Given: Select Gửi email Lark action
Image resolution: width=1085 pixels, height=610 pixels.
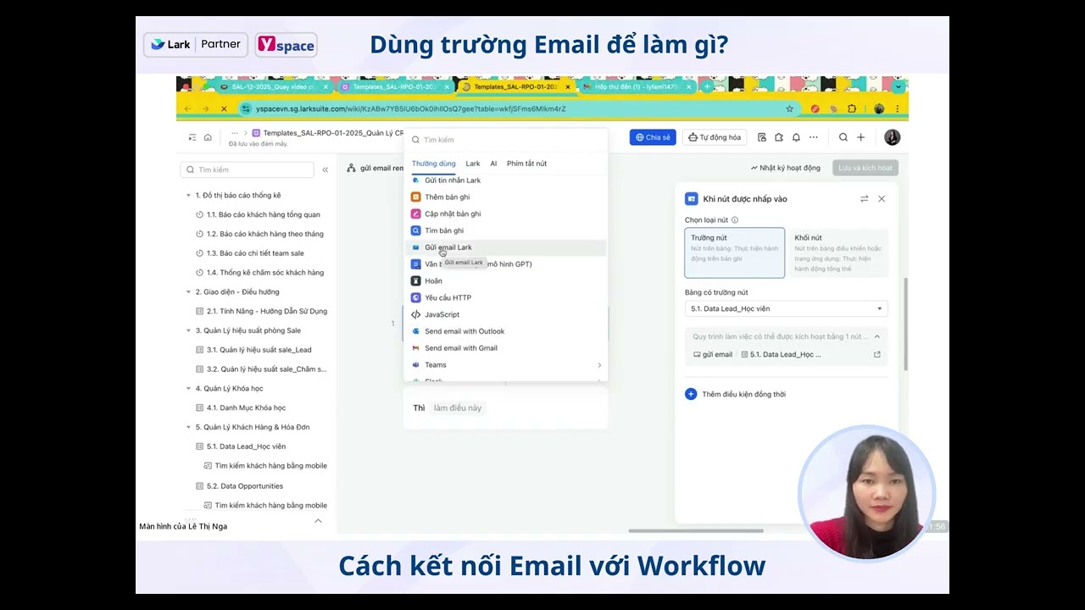Looking at the screenshot, I should tap(505, 247).
